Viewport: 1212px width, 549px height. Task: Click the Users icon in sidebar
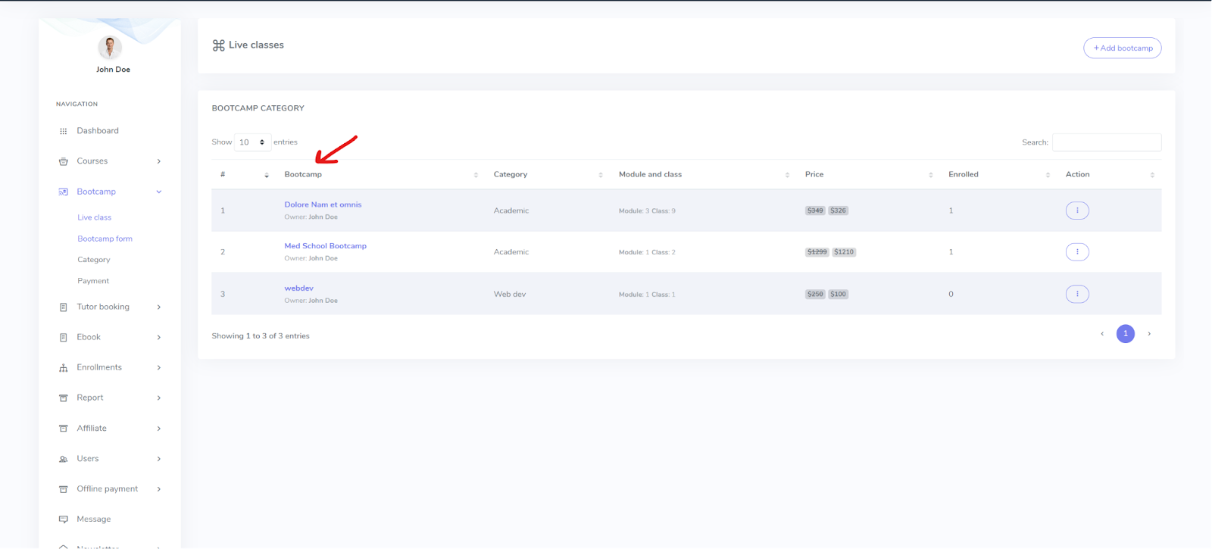pos(64,459)
